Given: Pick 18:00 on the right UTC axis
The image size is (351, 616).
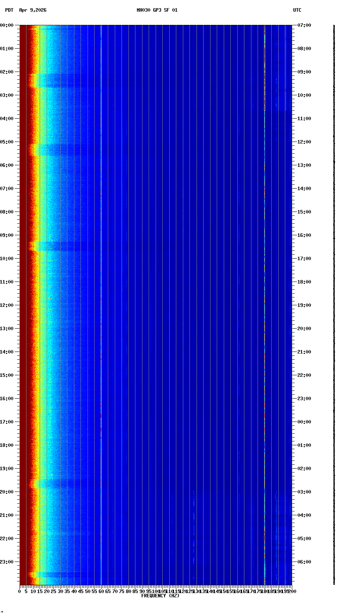Looking at the screenshot, I should (x=304, y=282).
